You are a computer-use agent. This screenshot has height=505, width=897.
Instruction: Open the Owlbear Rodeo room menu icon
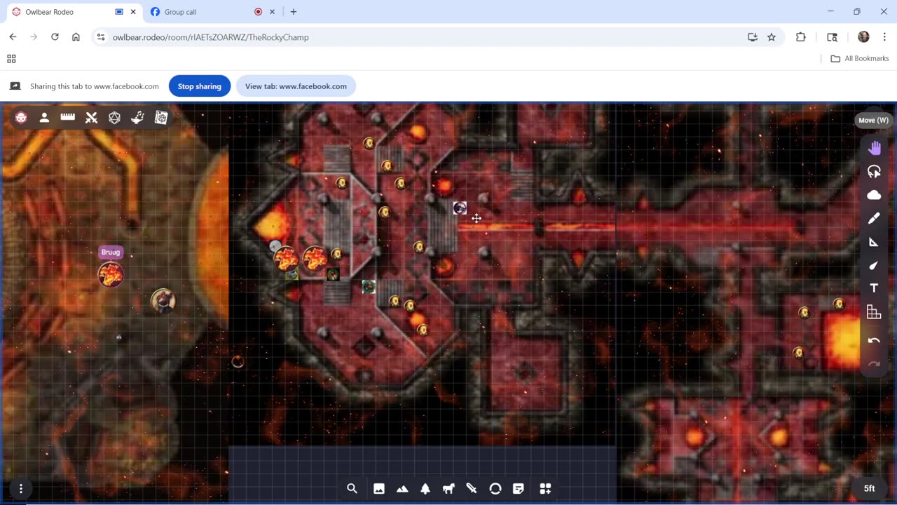point(21,118)
